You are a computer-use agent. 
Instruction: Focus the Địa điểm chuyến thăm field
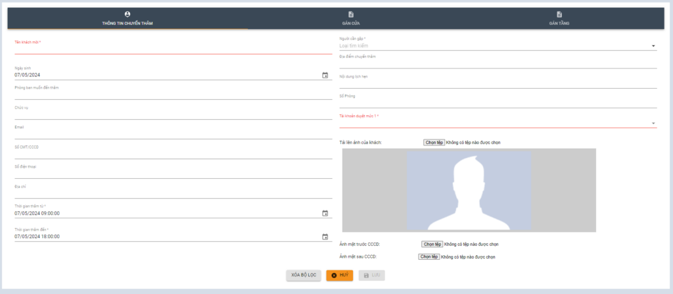498,63
